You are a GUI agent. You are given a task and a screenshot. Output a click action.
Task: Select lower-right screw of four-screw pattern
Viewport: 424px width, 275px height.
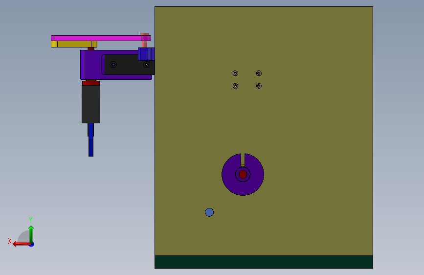tap(259, 86)
